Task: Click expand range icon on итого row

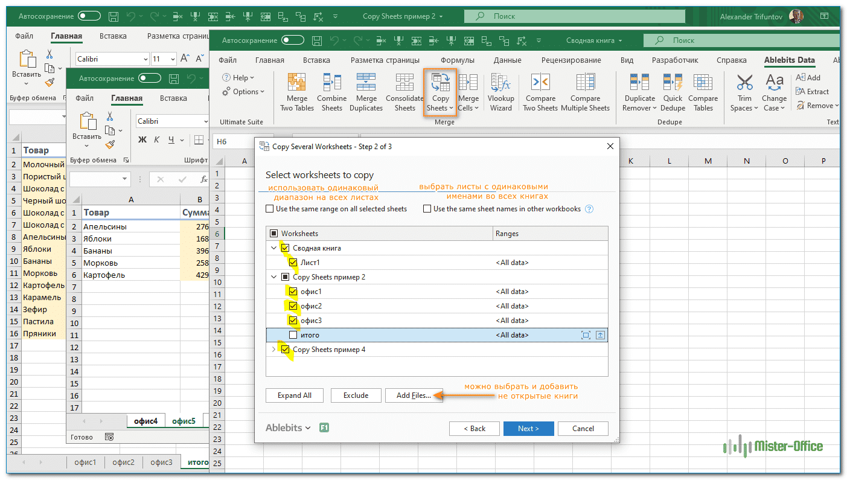Action: tap(601, 335)
